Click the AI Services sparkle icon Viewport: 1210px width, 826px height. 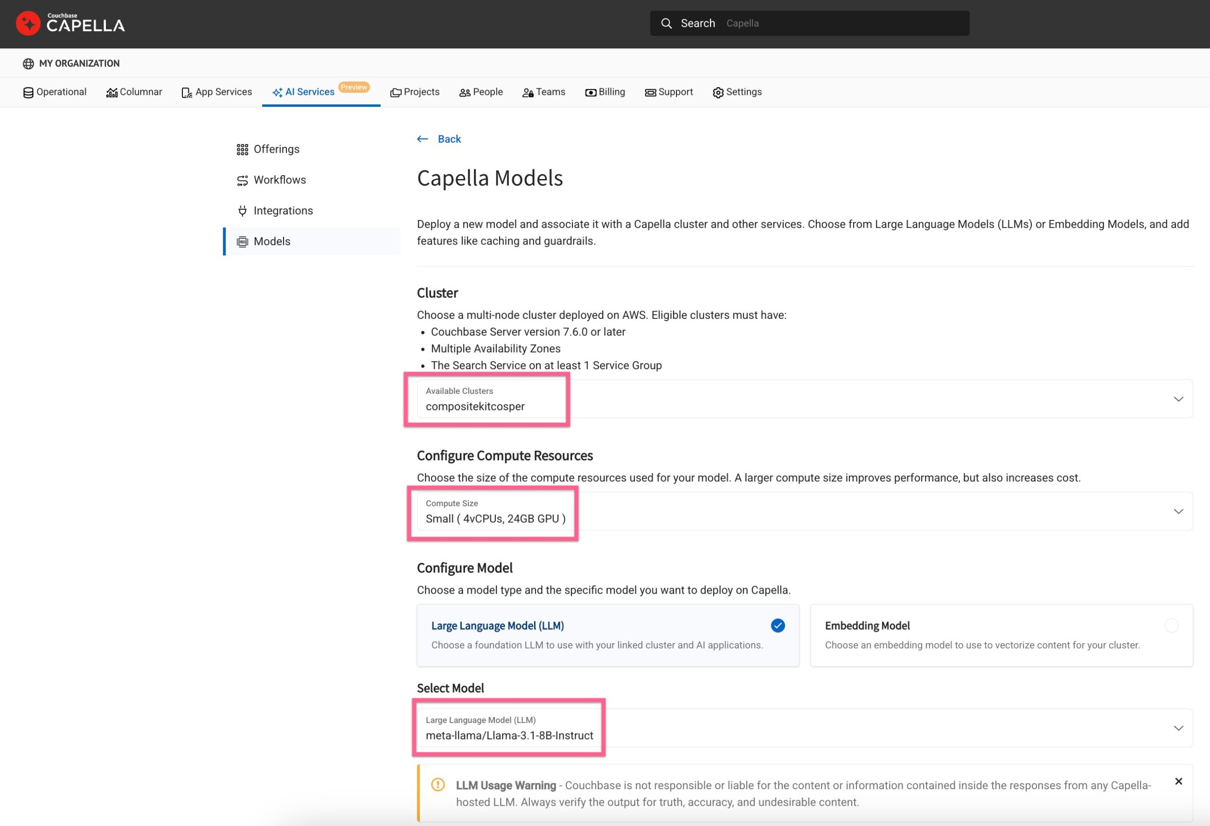[277, 93]
